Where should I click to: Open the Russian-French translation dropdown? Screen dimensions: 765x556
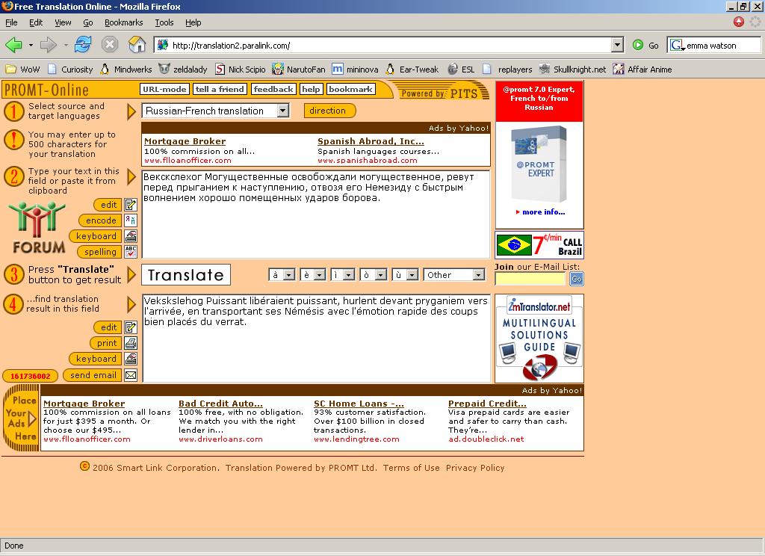[282, 111]
